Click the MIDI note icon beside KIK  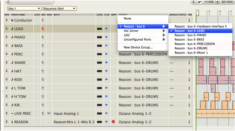(x=12, y=105)
